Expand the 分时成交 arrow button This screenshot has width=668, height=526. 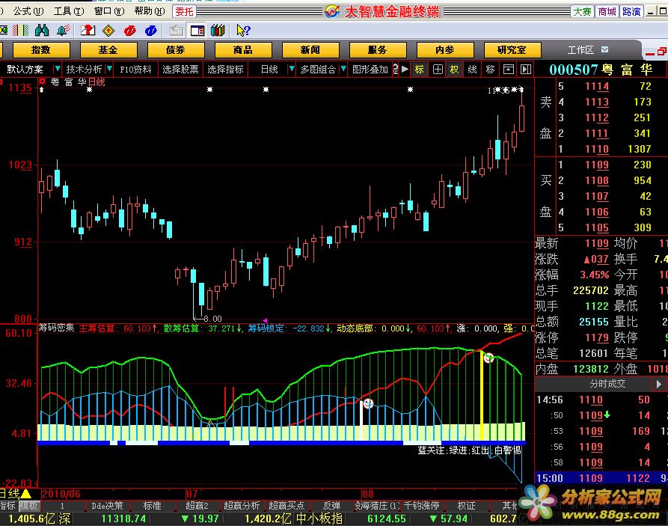pyautogui.click(x=658, y=384)
